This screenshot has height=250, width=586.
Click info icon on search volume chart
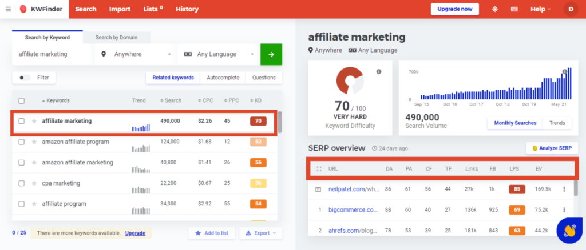click(565, 71)
